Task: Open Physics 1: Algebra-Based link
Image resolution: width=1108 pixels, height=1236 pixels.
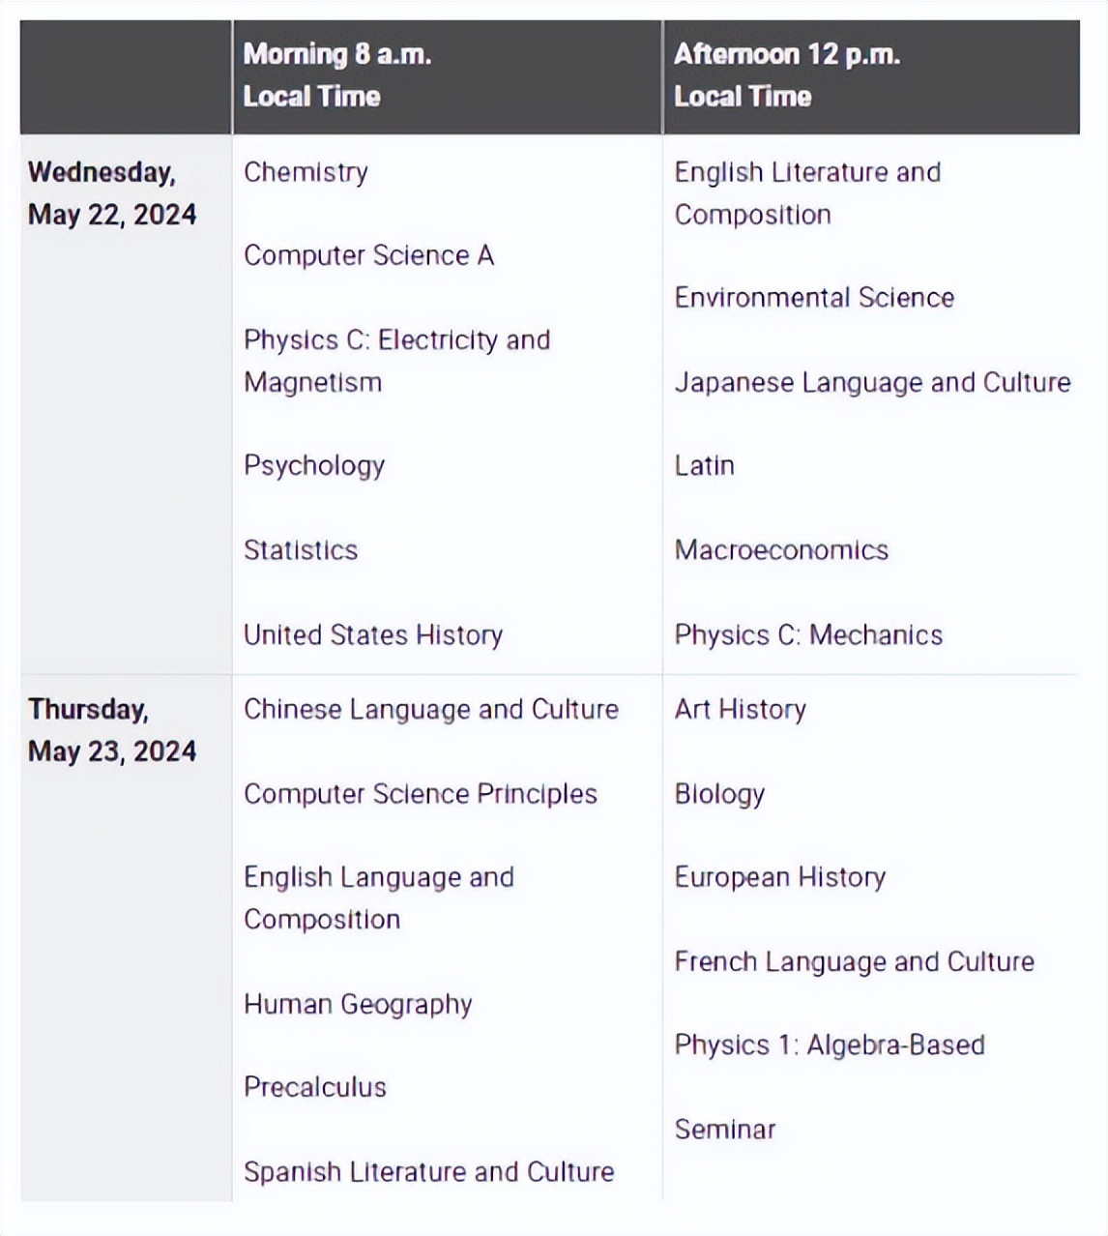Action: click(830, 1045)
